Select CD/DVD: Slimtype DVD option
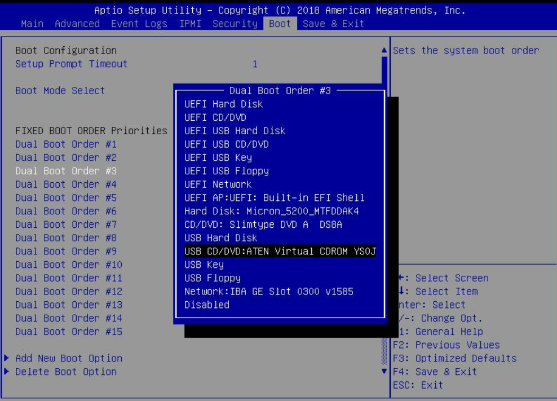Viewport: 557px width, 401px height. 263,224
